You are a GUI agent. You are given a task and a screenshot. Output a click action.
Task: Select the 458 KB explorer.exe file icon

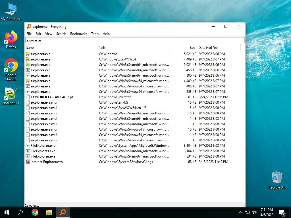28,70
